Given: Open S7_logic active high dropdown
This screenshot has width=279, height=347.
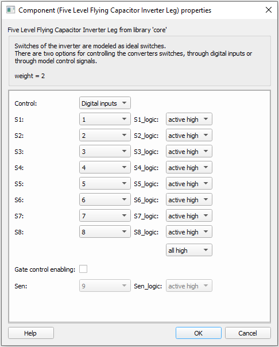Looking at the screenshot, I should (189, 216).
